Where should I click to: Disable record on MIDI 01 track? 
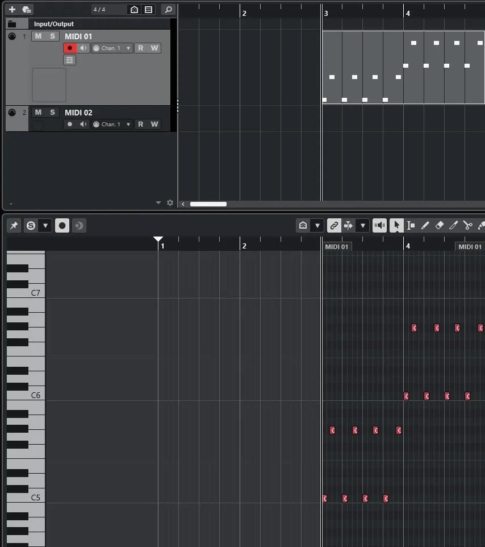tap(70, 48)
